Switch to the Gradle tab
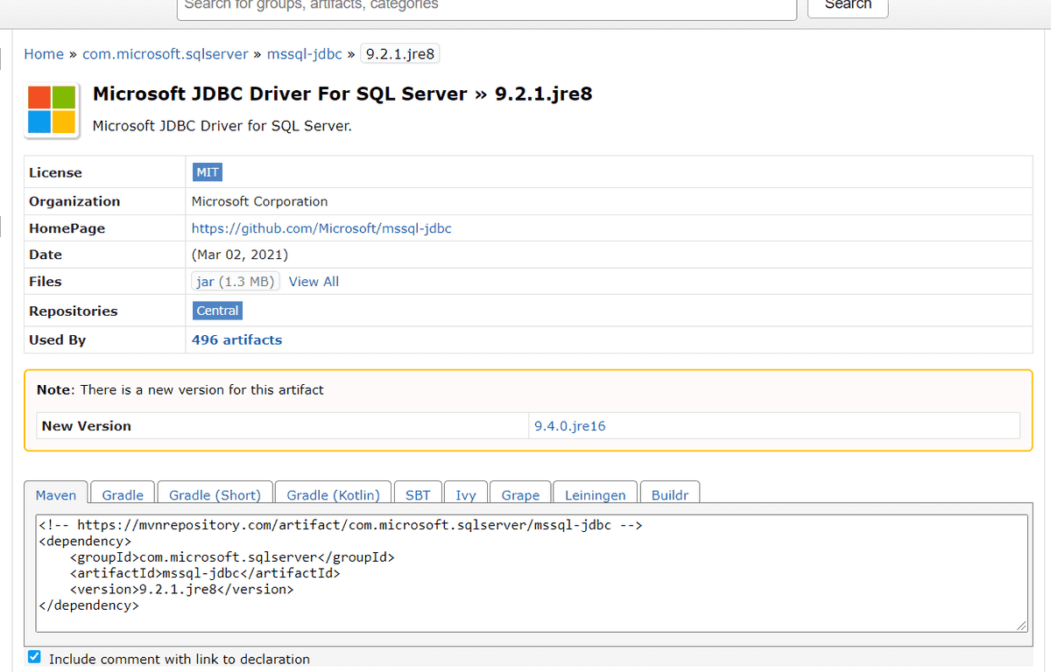 122,494
